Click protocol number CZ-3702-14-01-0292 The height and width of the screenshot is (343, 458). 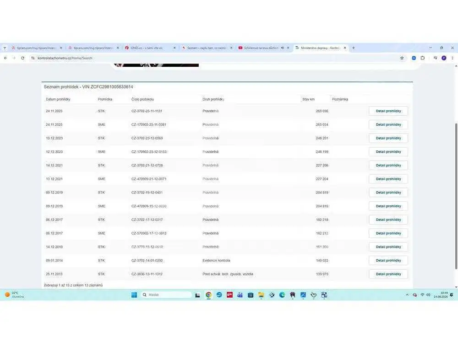point(147,261)
